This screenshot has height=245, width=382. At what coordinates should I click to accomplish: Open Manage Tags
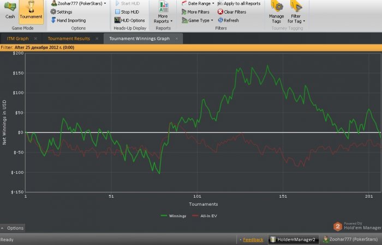277,12
